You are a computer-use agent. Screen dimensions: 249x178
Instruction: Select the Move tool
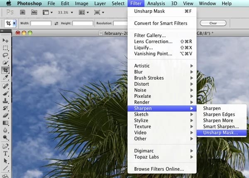click(5, 41)
